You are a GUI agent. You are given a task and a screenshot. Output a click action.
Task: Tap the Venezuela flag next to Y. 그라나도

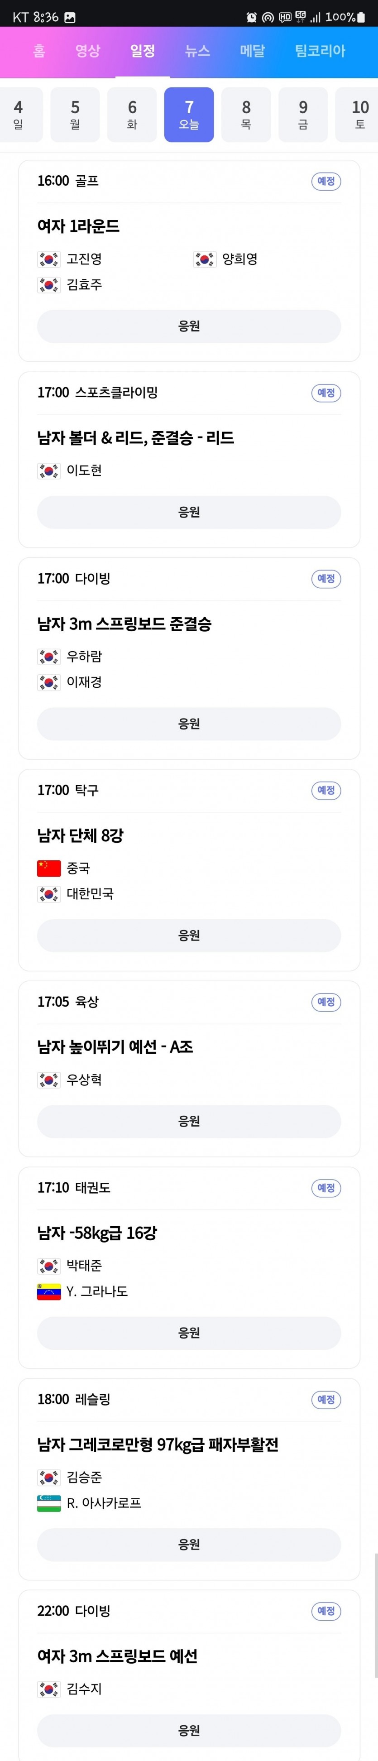point(49,1291)
